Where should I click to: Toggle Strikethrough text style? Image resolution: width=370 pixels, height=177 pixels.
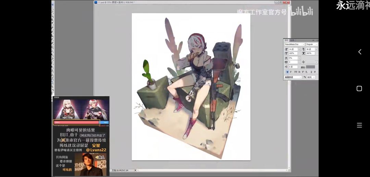(315, 72)
